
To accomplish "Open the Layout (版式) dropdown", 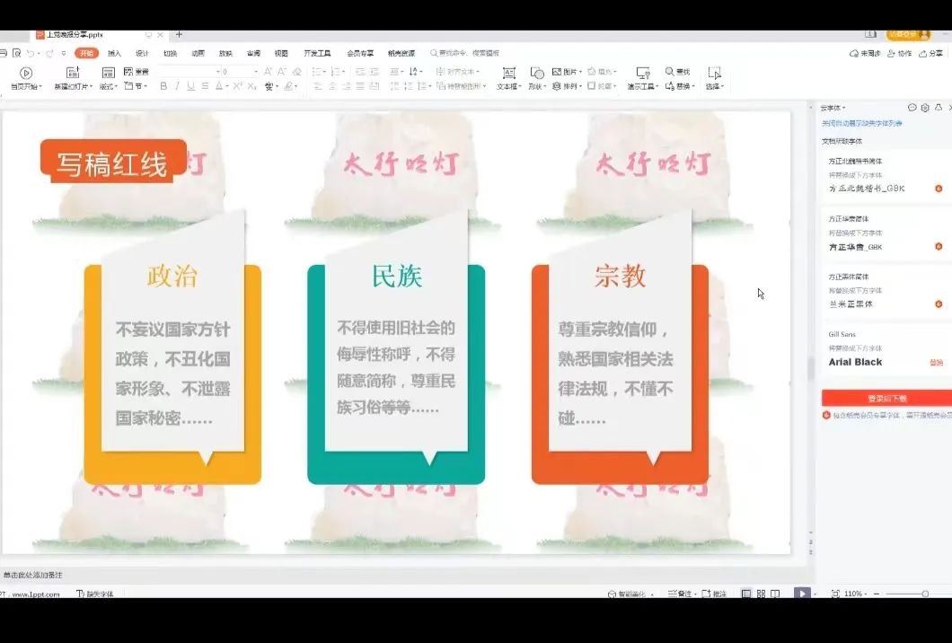I will (x=108, y=86).
